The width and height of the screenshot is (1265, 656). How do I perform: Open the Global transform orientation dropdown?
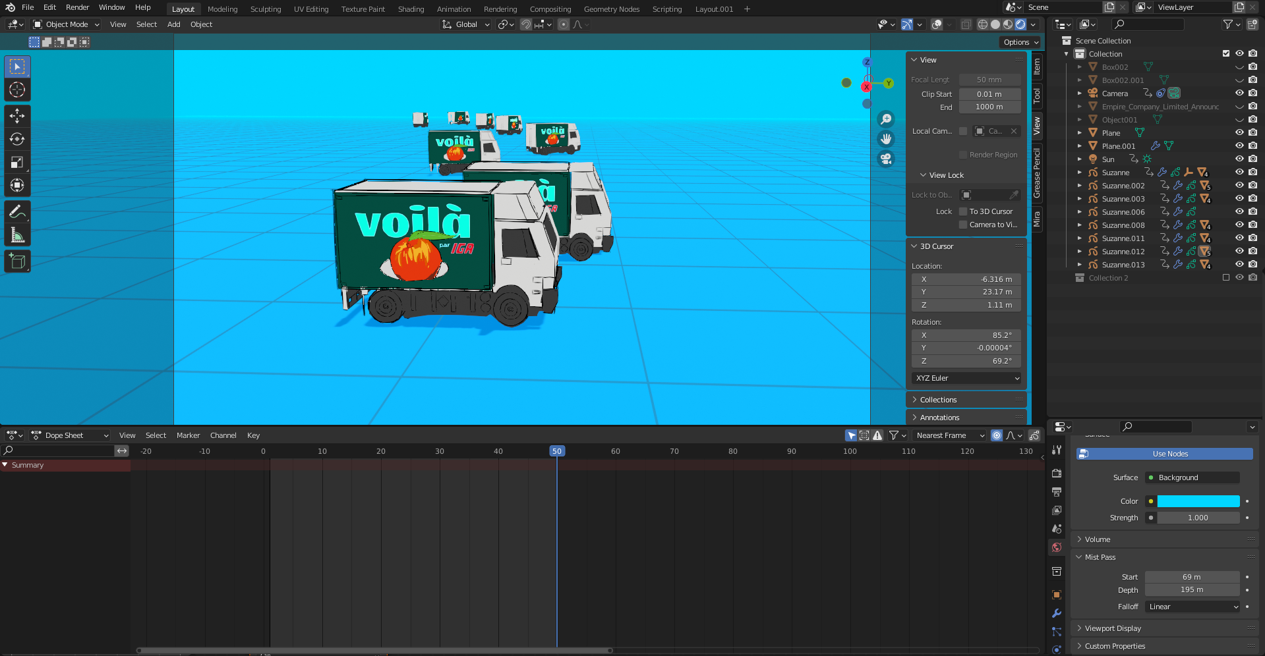(466, 24)
